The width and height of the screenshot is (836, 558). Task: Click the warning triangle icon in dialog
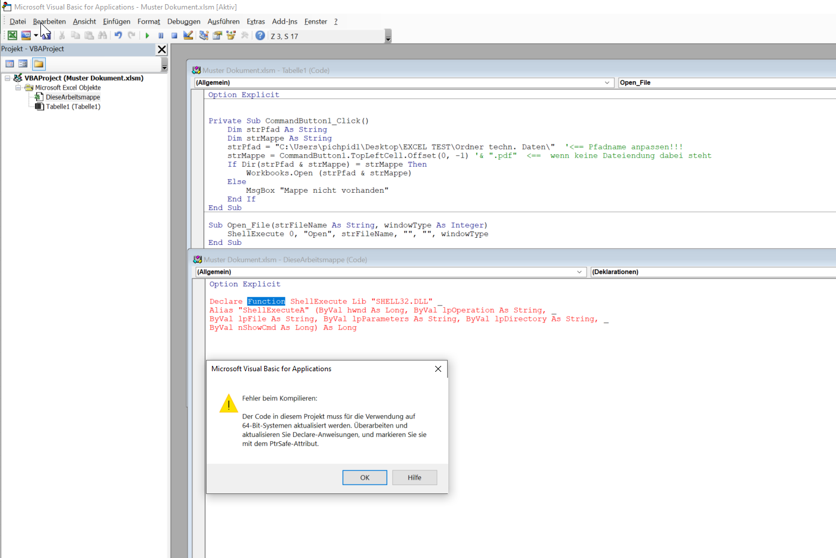[x=229, y=403]
